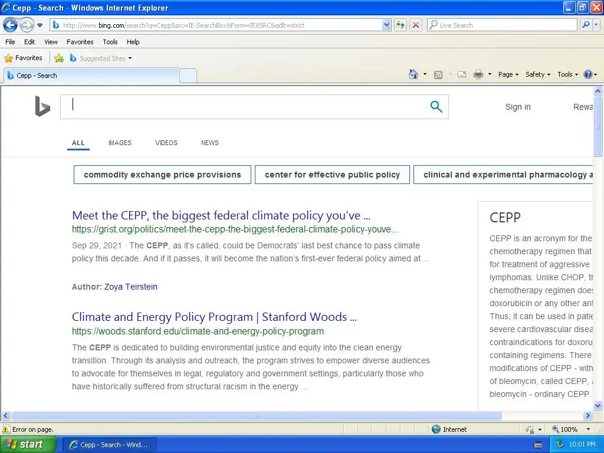Click clinical and experimental pharmacology suggestion
This screenshot has width=604, height=453.
click(x=503, y=175)
